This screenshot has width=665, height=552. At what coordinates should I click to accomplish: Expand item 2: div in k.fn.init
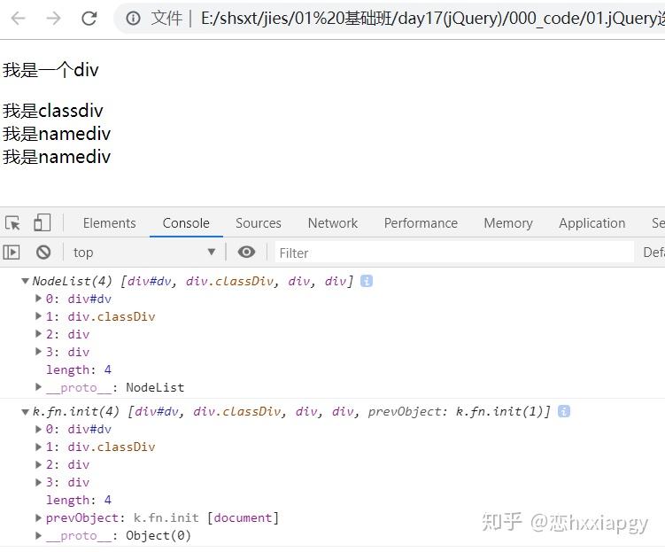[x=38, y=464]
